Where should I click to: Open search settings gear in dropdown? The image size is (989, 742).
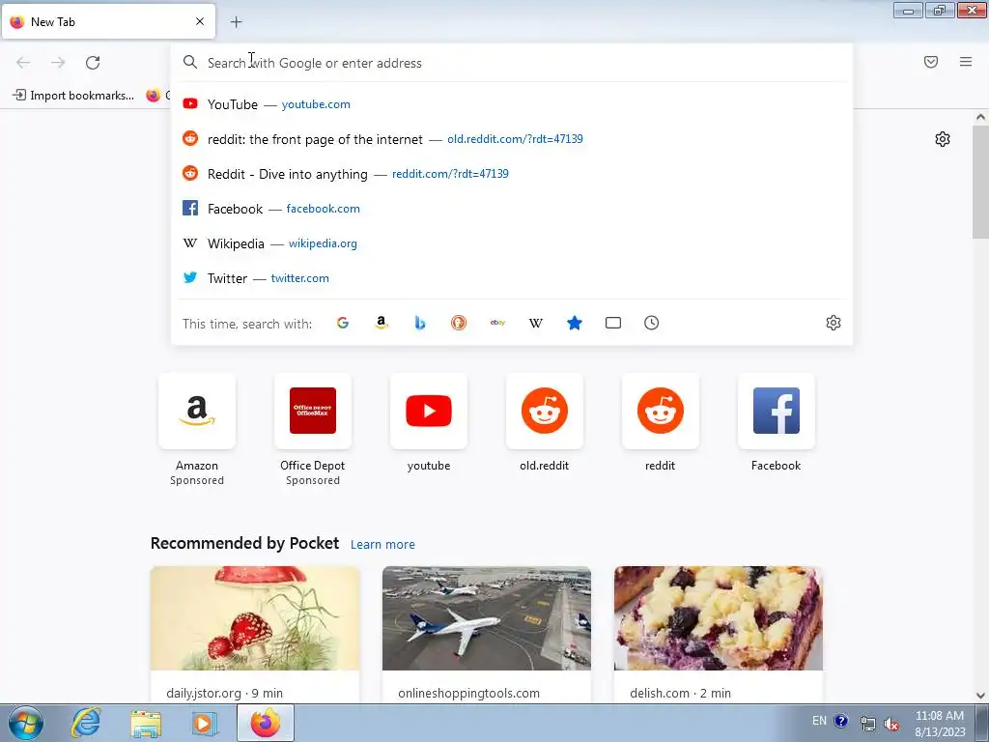834,323
